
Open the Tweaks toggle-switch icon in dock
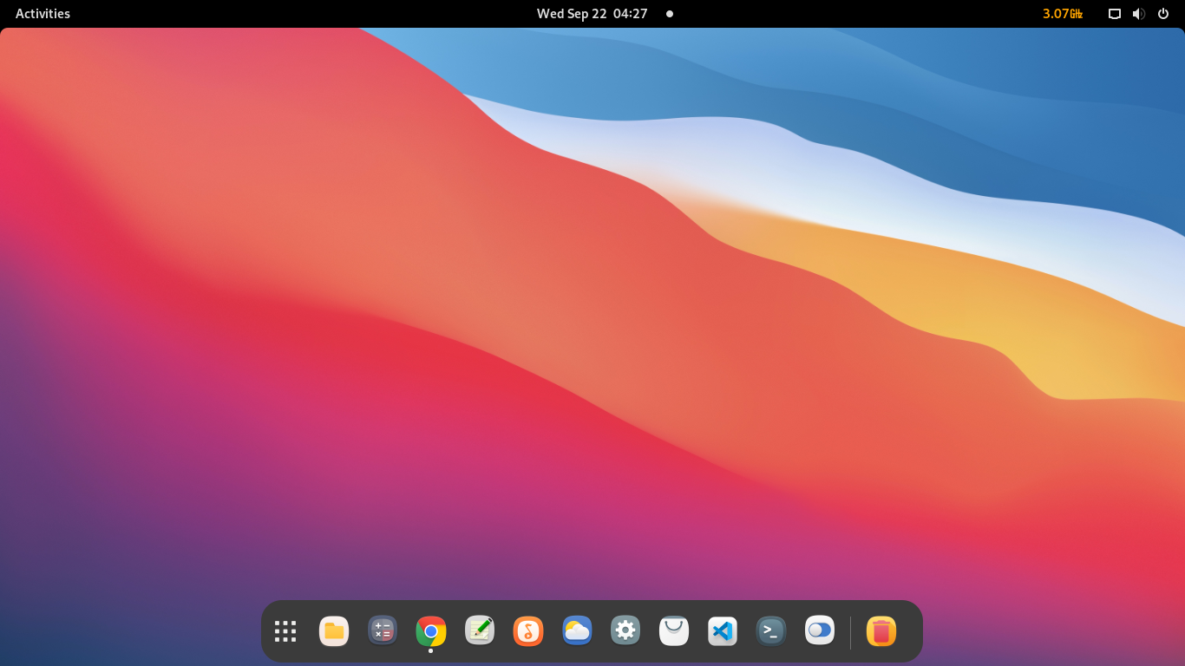click(820, 630)
